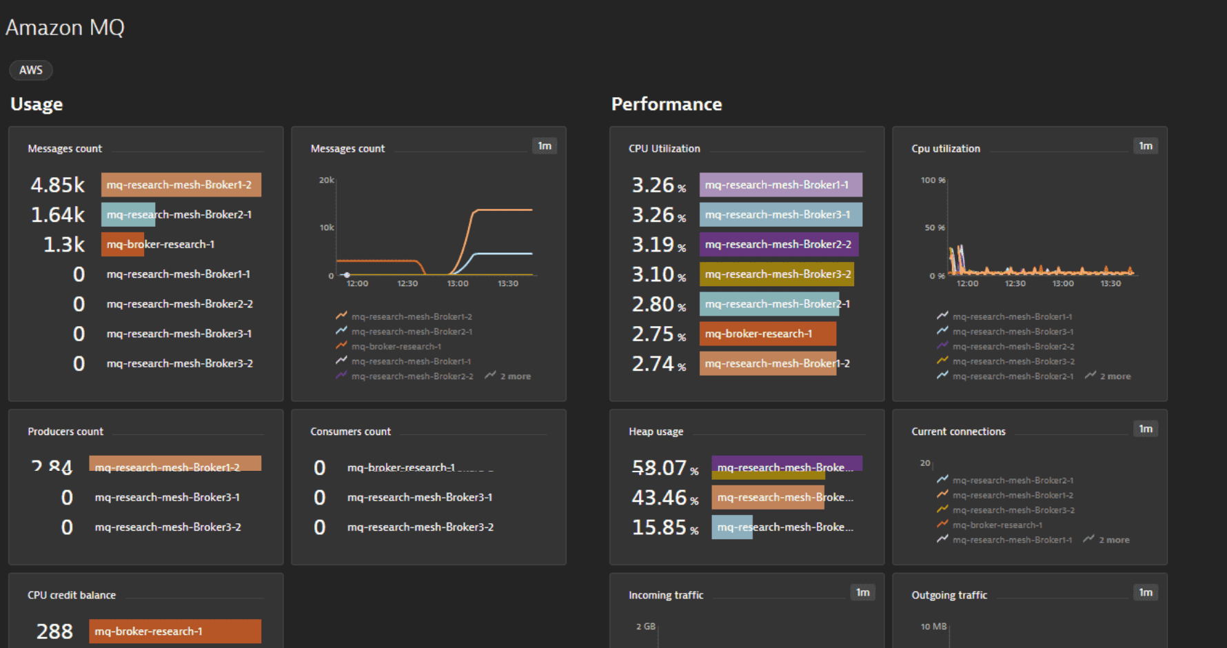Click the Producers count tile title
Viewport: 1227px width, 648px height.
point(65,432)
